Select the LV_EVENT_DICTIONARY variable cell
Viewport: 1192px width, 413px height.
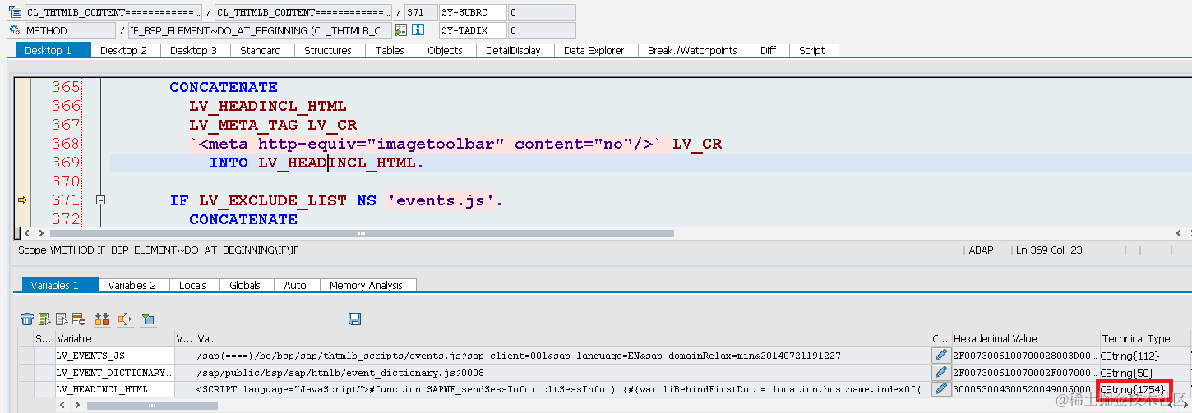[x=114, y=372]
